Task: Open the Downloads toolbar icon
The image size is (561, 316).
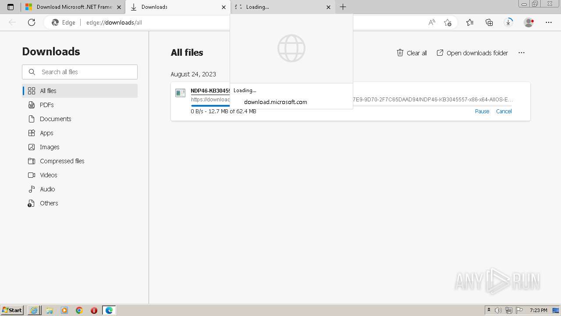Action: click(x=508, y=22)
